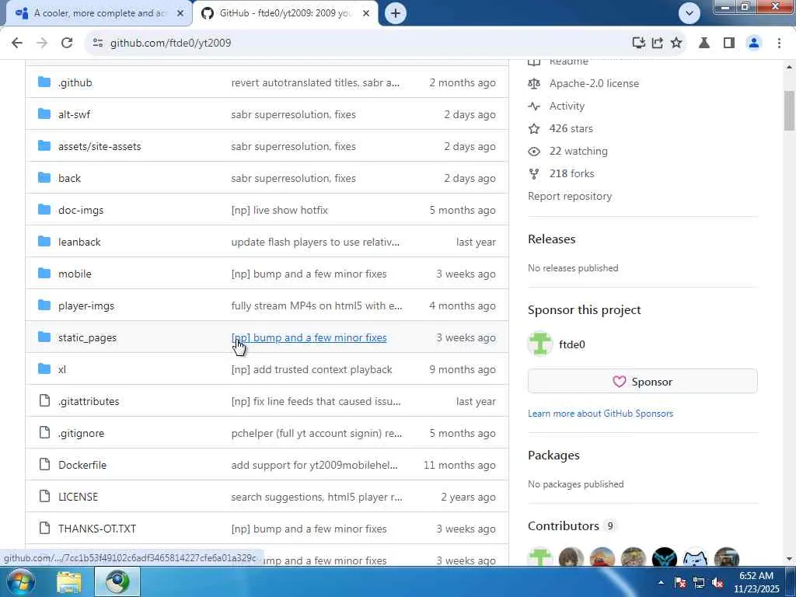Open the doc-imgs folder
796x597 pixels.
click(x=81, y=210)
